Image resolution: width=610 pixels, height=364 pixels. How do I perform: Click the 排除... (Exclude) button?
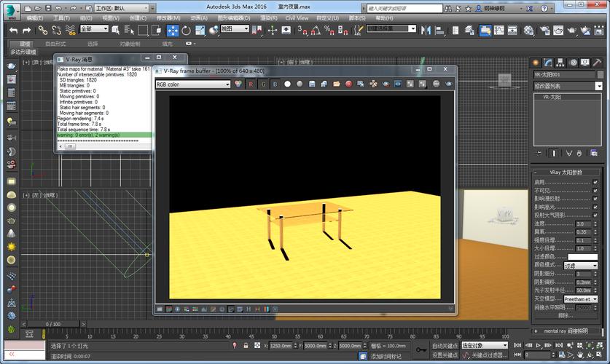[566, 315]
